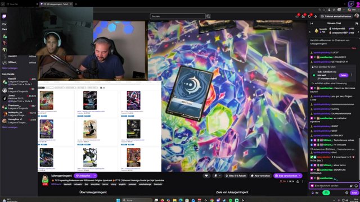Viewport: 360px width, 202px height.
Task: Click the '1 Monat werbefrei testen' button
Action: pos(336,16)
